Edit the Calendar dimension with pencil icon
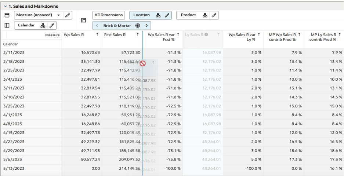This screenshot has height=176, width=344. coord(52,25)
